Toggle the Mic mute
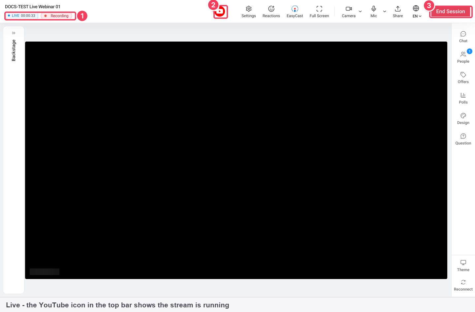 pyautogui.click(x=374, y=12)
